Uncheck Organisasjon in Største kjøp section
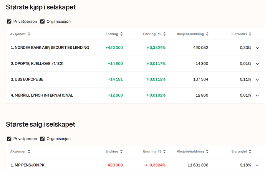265x170 pixels. (x=42, y=21)
